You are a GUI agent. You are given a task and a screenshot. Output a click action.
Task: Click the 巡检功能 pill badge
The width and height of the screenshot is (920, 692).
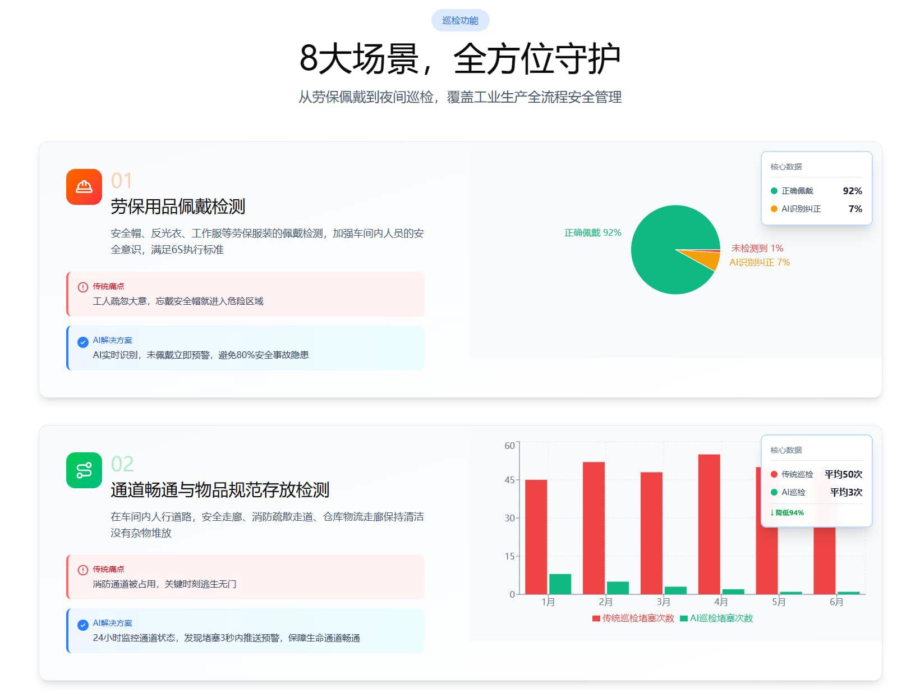460,21
